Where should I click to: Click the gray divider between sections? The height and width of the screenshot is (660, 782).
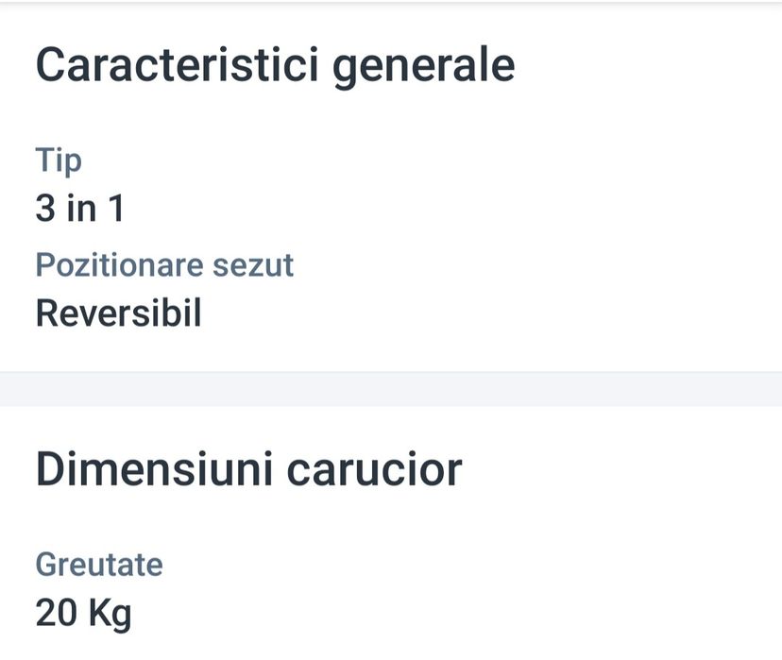pos(391,389)
